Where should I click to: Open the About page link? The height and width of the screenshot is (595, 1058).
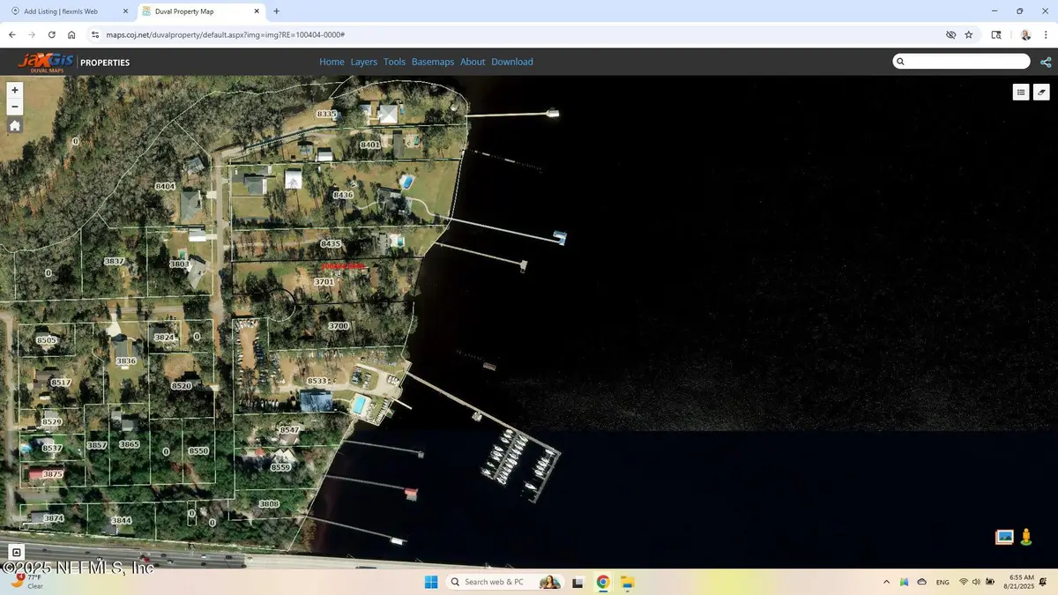tap(473, 62)
